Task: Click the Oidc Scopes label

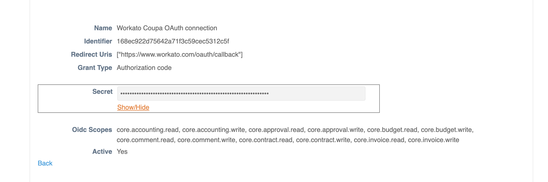Action: pos(92,130)
